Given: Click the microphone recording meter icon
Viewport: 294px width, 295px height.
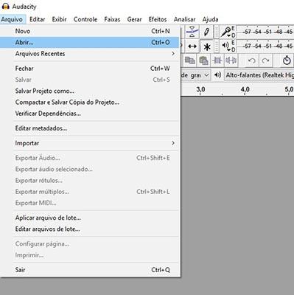Looking at the screenshot, I should click(225, 32).
